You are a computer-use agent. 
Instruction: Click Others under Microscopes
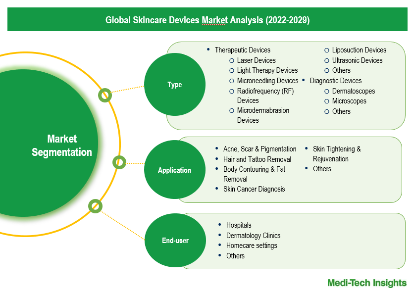pyautogui.click(x=341, y=111)
